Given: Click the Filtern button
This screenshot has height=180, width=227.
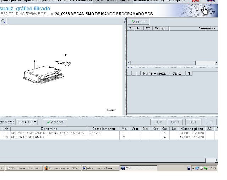Looking at the screenshot, I should tap(139, 22).
